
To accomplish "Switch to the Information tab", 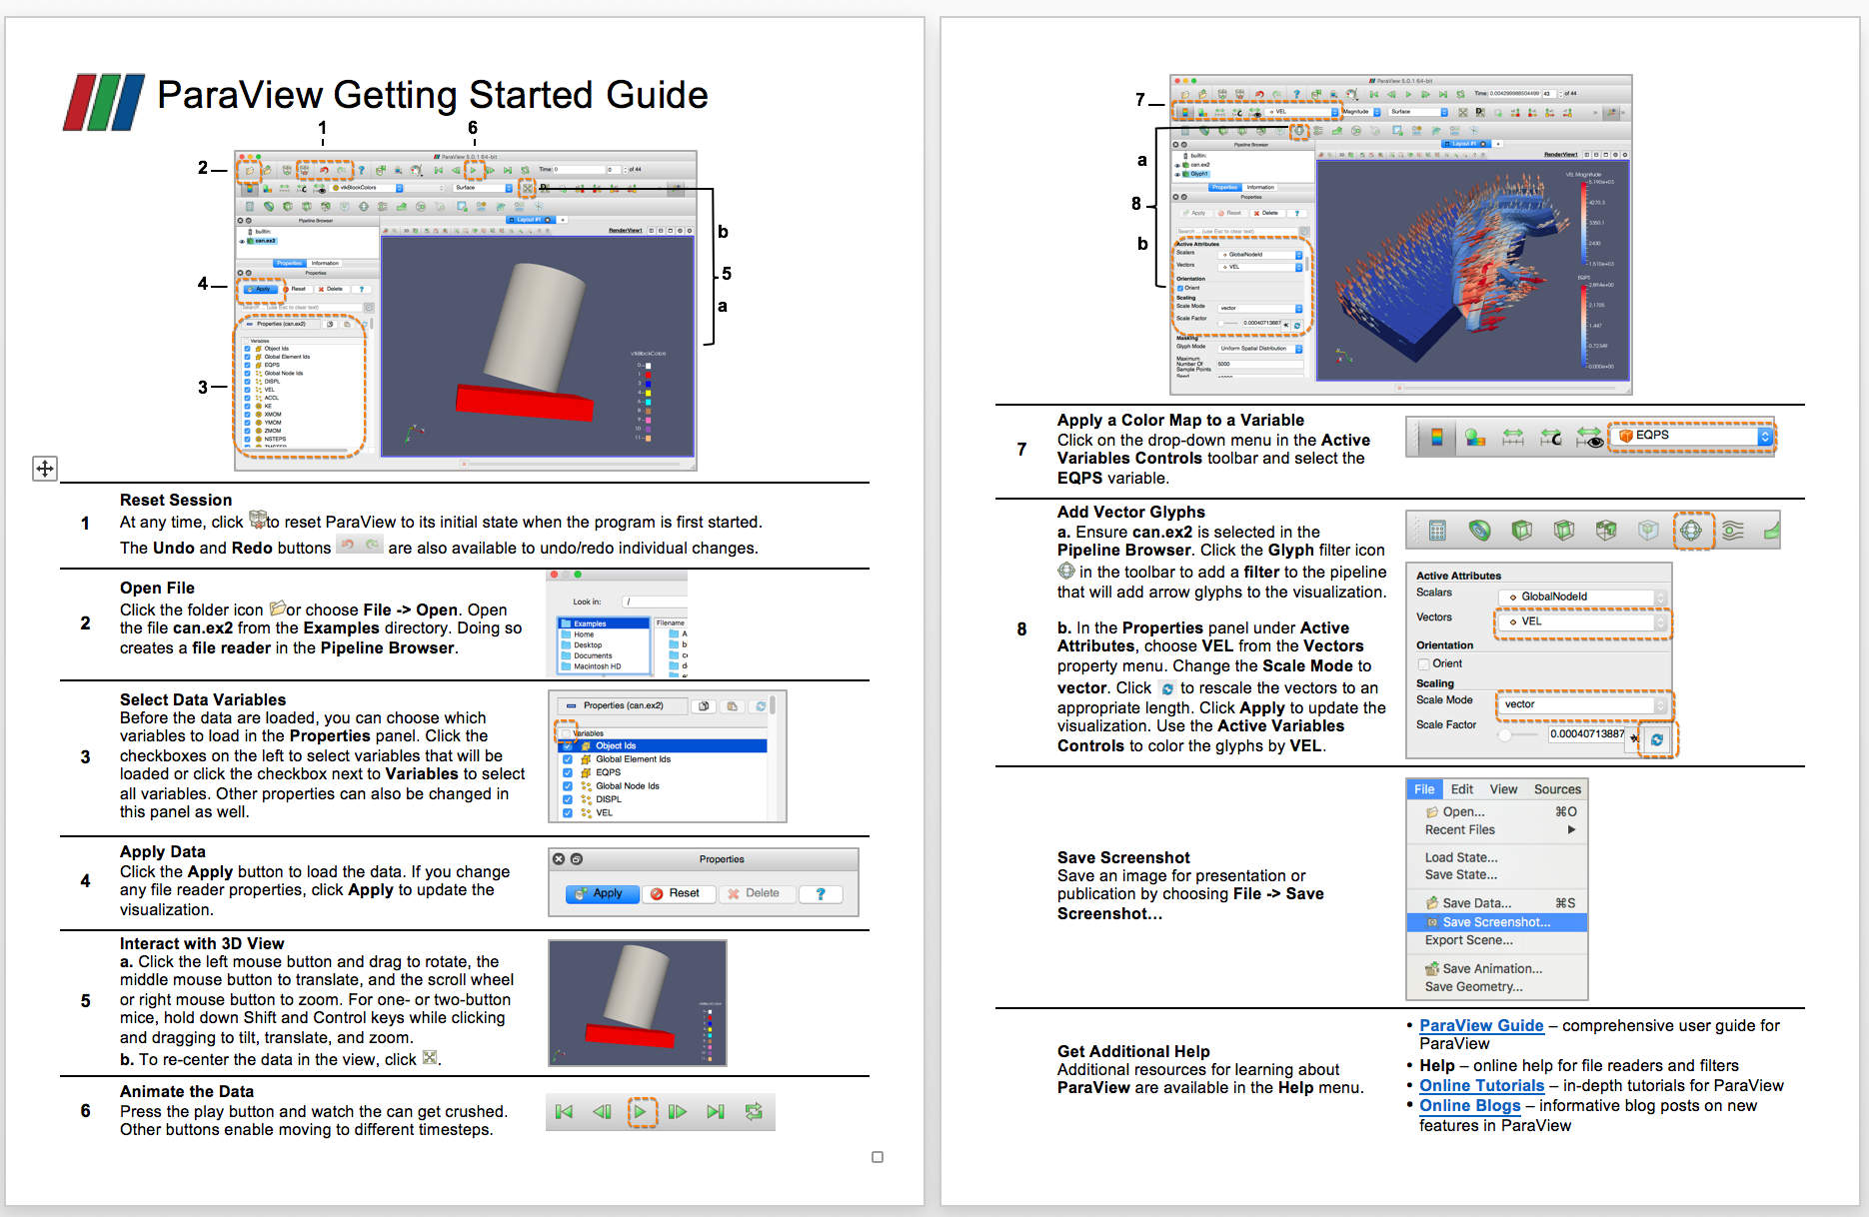I will coord(324,263).
